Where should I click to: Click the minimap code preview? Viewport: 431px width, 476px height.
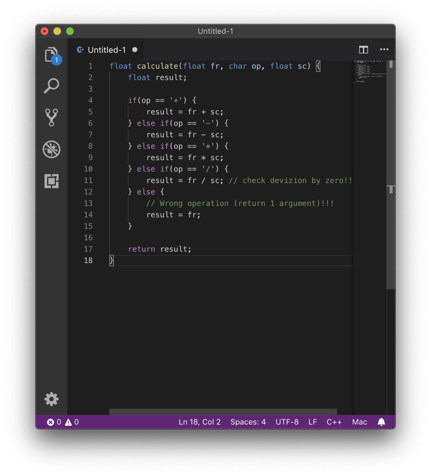click(x=370, y=71)
